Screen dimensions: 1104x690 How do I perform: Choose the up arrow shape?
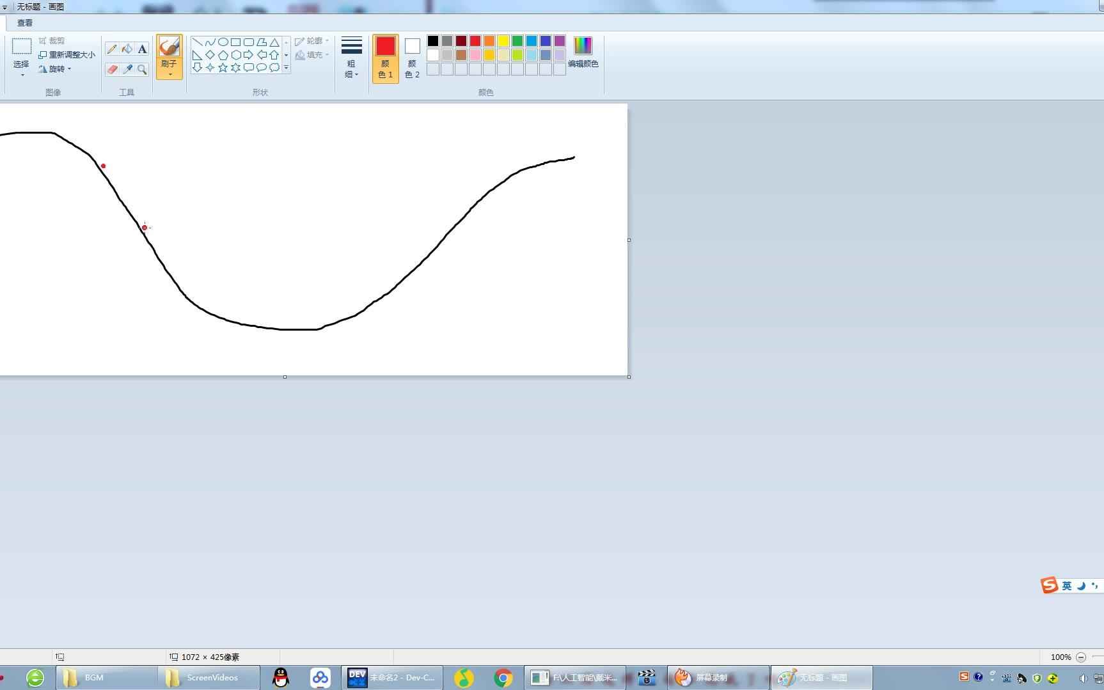click(x=274, y=55)
